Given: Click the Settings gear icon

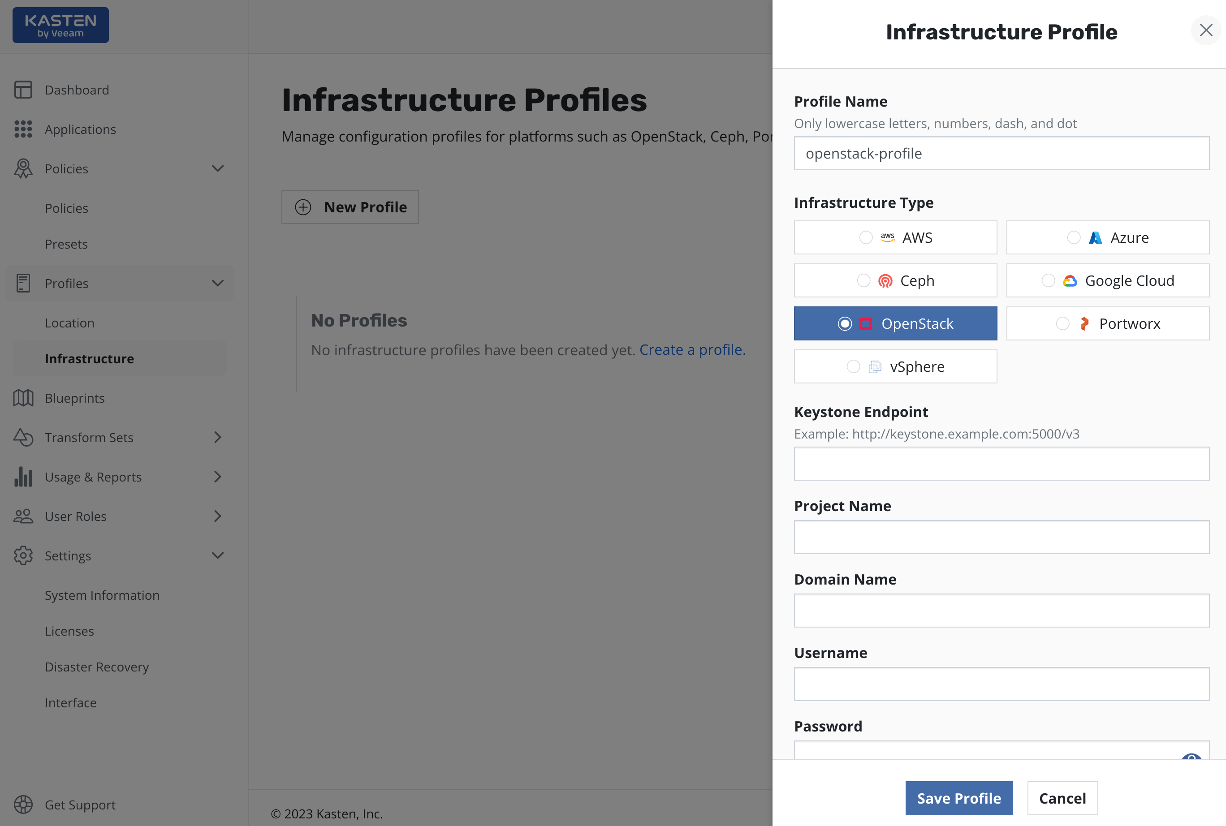Looking at the screenshot, I should (23, 556).
